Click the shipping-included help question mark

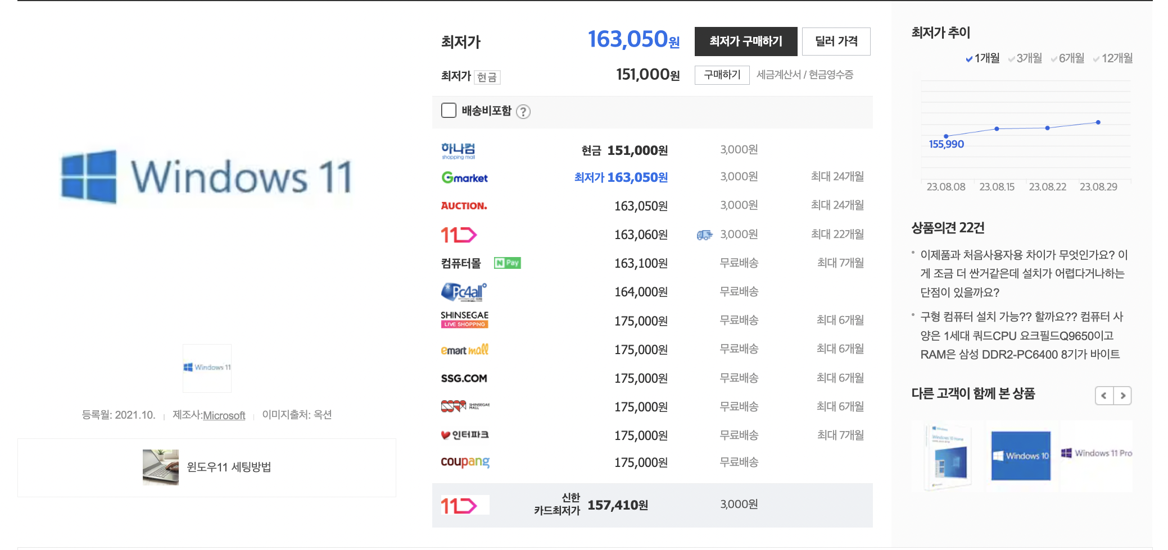tap(523, 112)
